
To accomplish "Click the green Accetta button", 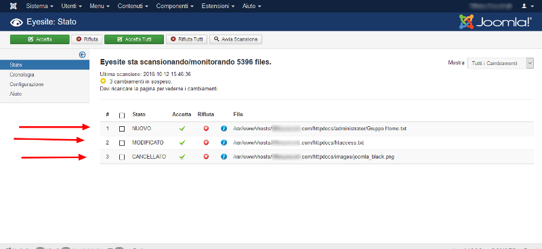I will pos(40,39).
